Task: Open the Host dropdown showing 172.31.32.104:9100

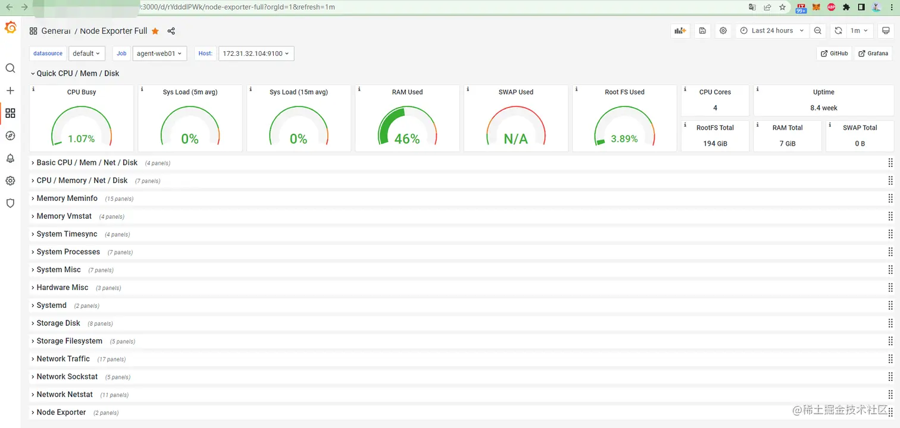Action: (256, 53)
